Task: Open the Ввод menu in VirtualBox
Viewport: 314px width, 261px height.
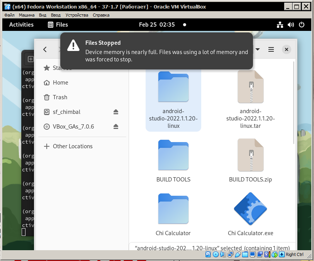Action: (x=56, y=15)
